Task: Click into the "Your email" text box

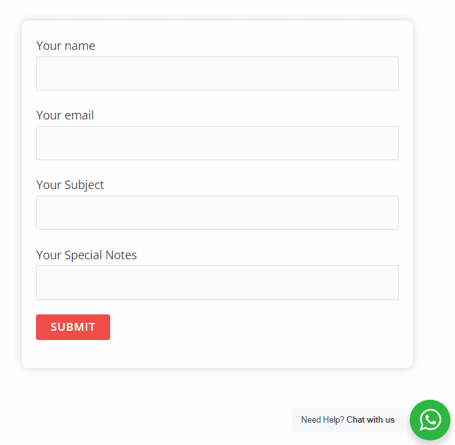Action: coord(217,143)
